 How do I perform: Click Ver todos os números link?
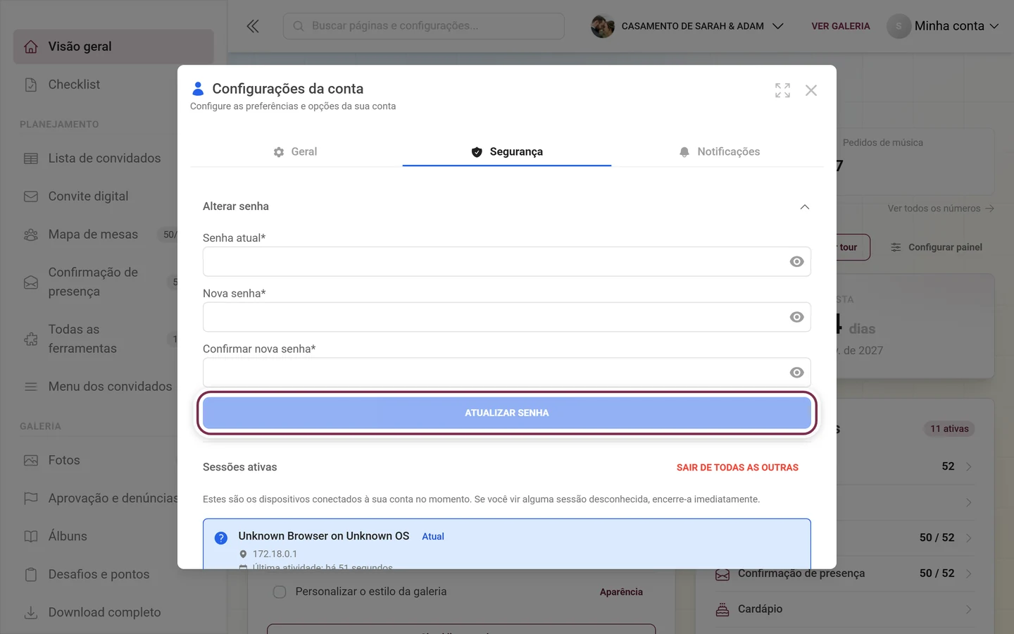[941, 209]
